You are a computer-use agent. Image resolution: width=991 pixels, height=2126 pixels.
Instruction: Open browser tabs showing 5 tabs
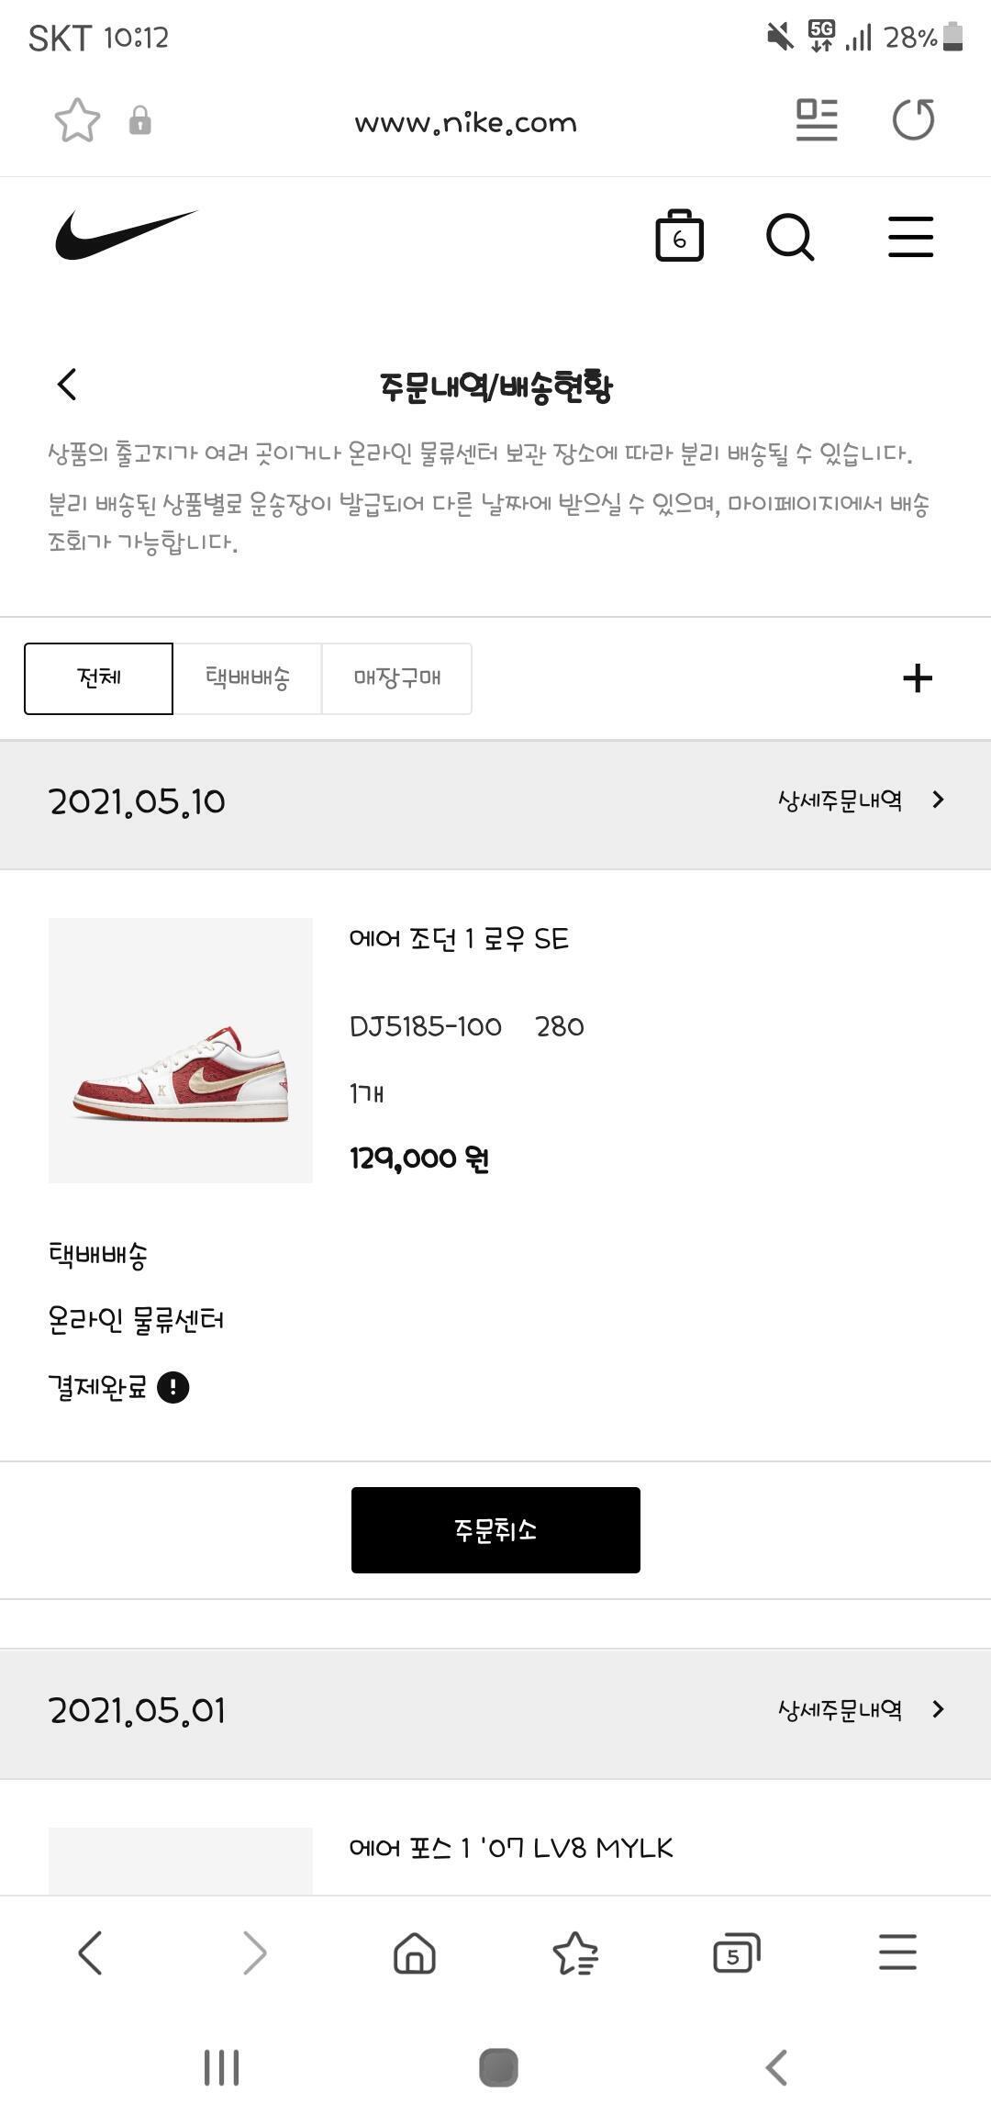click(x=737, y=1953)
